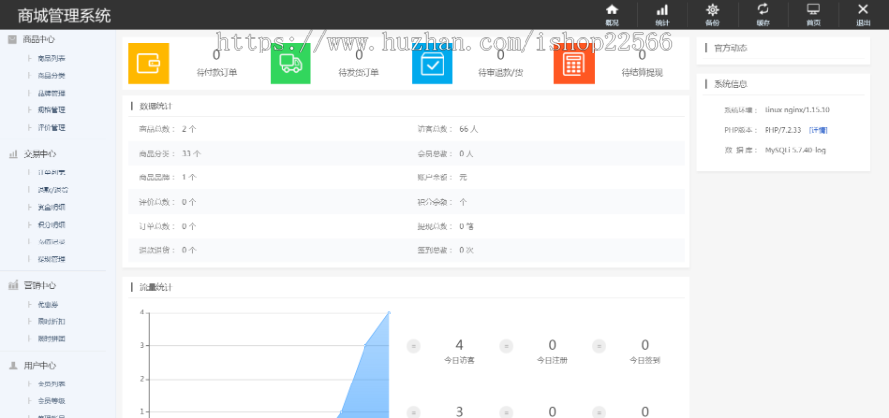Screen dimensions: 889x418
Task: Click the 用户中心 person icon
Action: (13, 366)
